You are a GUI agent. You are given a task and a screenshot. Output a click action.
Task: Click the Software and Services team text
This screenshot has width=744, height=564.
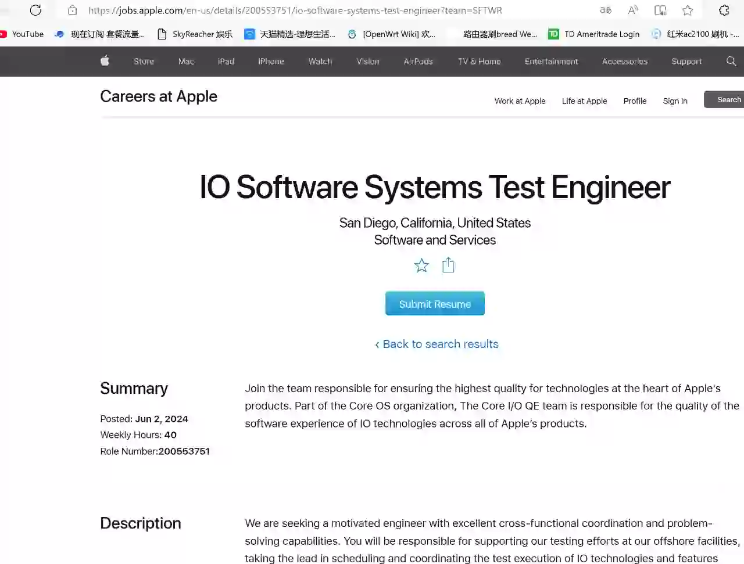[x=435, y=240]
